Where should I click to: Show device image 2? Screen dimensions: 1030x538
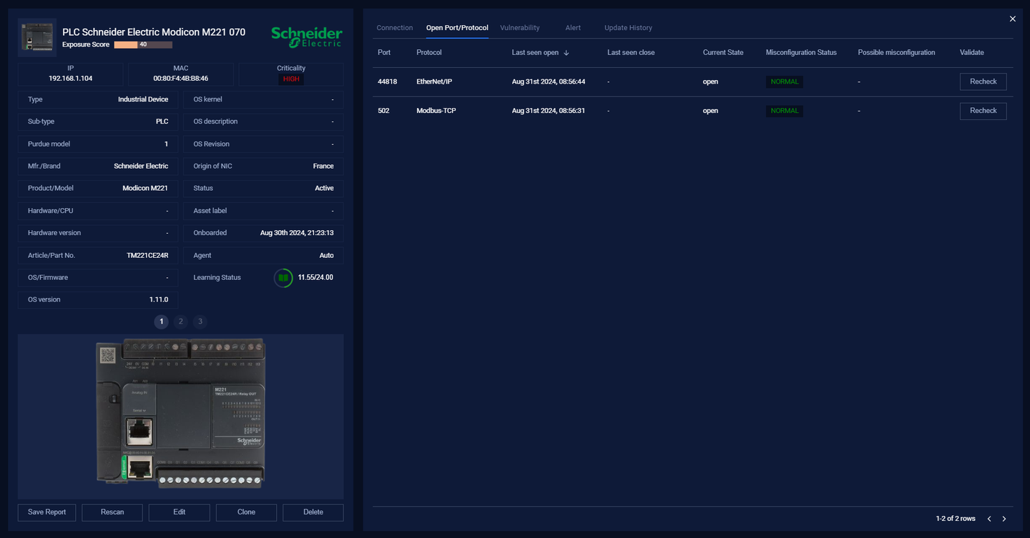(181, 322)
